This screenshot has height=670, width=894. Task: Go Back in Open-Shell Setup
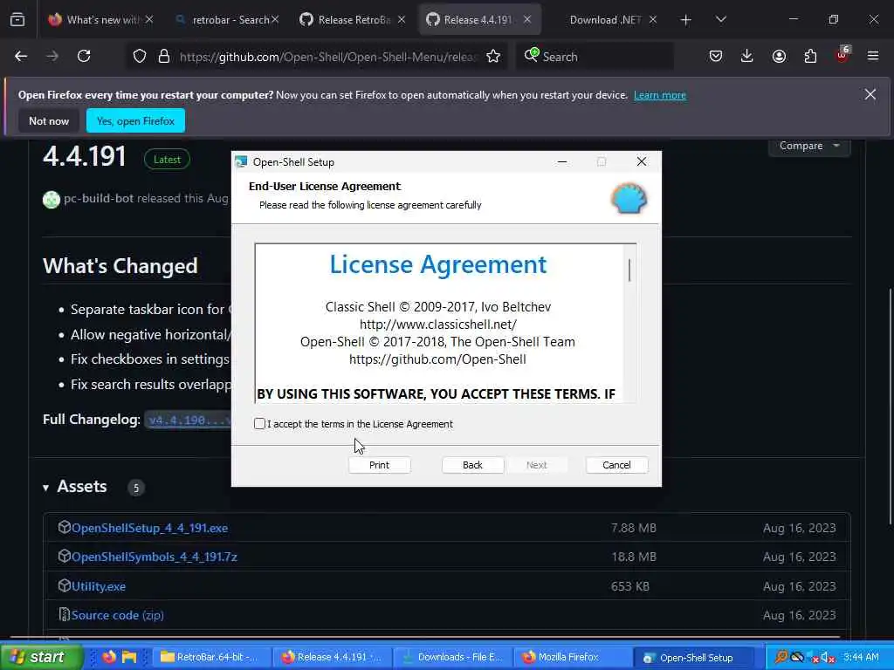pyautogui.click(x=472, y=465)
